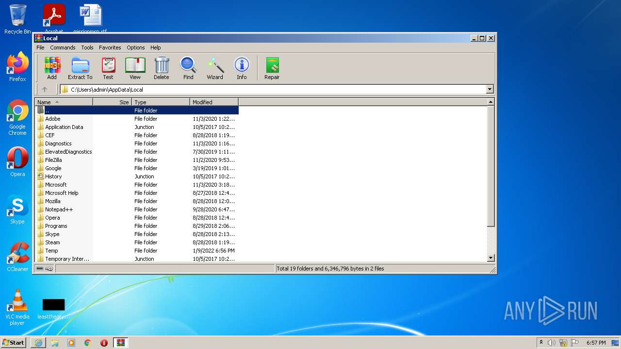Click the Find toolbar icon
The image size is (621, 349).
tap(188, 68)
